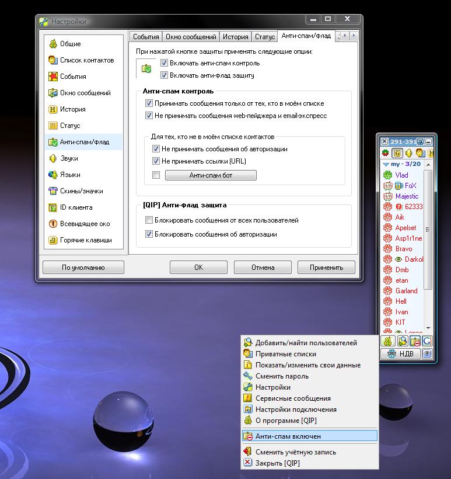Choose Добавить/найти пользователей menu item
The width and height of the screenshot is (451, 479).
point(310,343)
